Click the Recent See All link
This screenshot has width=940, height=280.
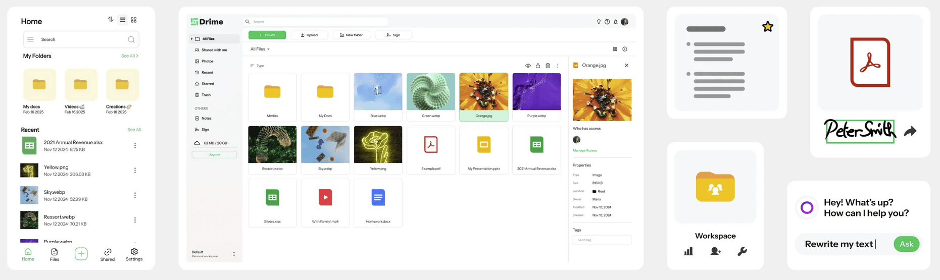pyautogui.click(x=134, y=130)
